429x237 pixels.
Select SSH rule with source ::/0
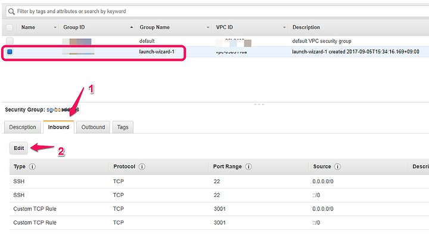[x=219, y=195]
